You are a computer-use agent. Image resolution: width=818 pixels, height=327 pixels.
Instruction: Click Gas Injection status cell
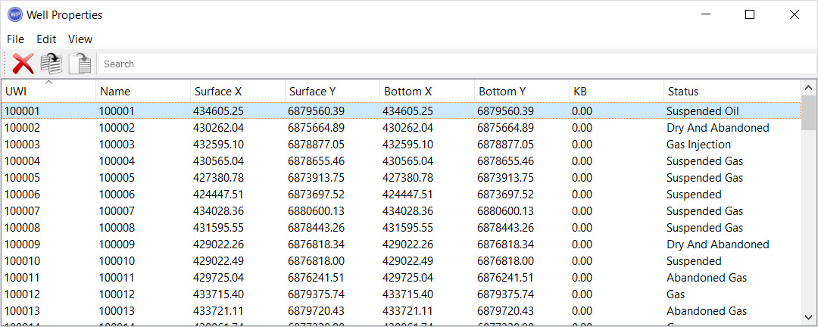pyautogui.click(x=698, y=145)
